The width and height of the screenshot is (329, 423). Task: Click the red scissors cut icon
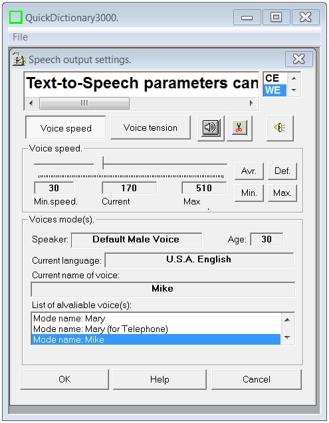(239, 128)
